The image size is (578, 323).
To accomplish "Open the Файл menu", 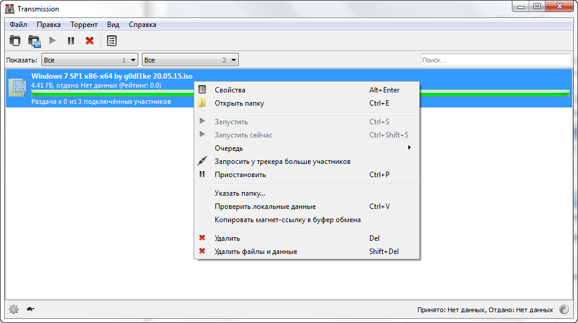I will (x=19, y=25).
